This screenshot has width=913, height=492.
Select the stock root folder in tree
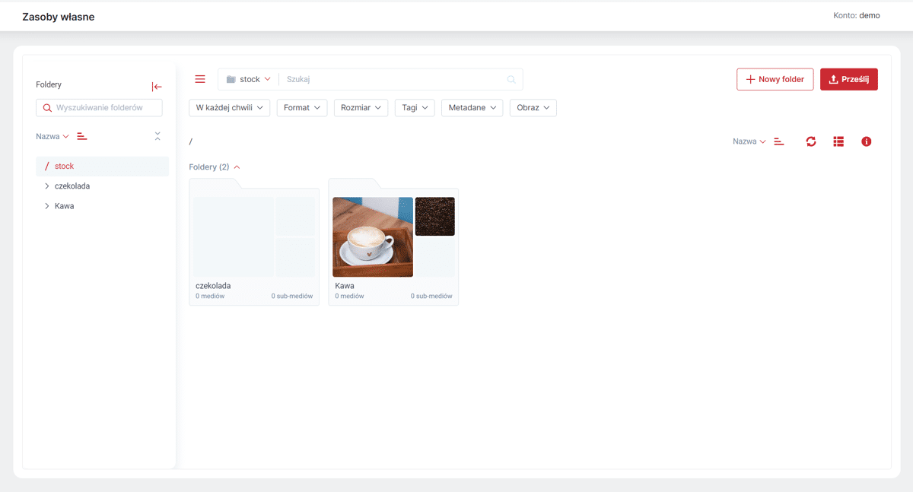(x=102, y=166)
